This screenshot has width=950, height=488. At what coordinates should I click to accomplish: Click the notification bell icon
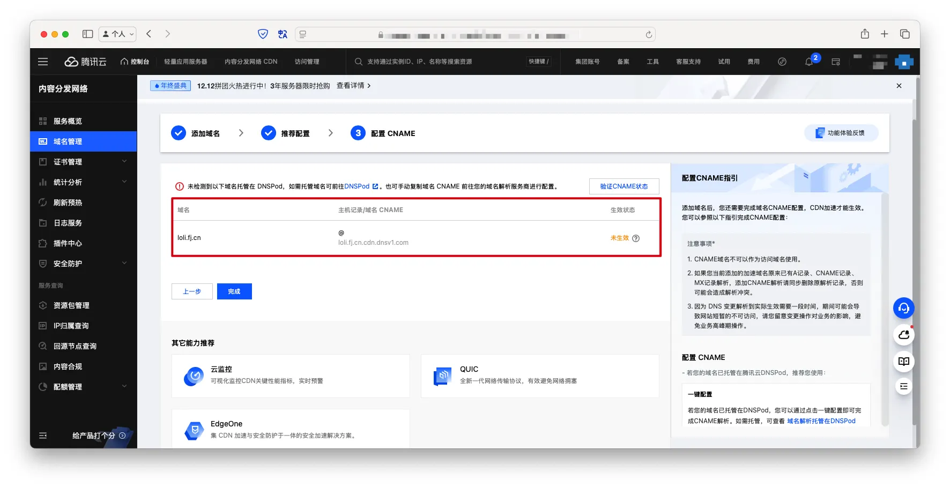(809, 62)
